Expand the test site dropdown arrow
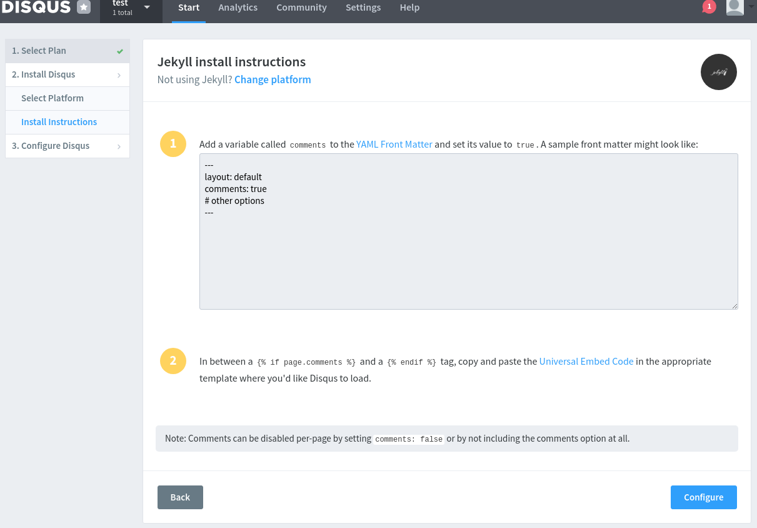The height and width of the screenshot is (528, 757). click(x=147, y=8)
